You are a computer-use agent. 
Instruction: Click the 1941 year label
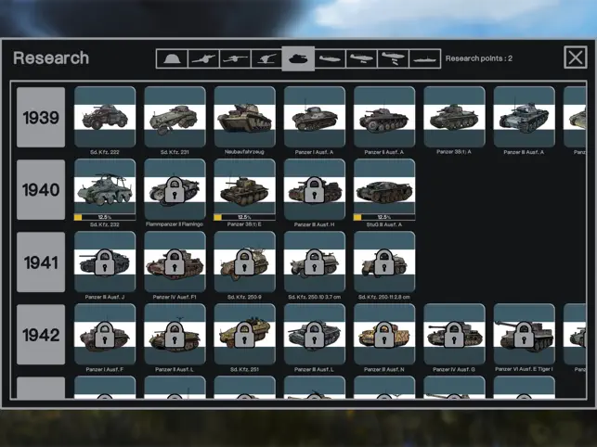pos(41,262)
